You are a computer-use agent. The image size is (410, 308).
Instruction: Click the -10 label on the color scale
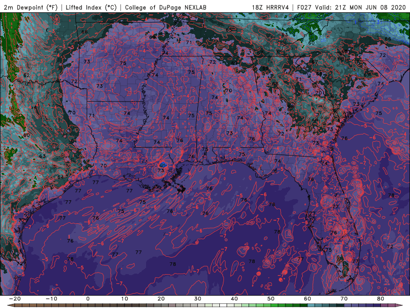tap(51, 299)
